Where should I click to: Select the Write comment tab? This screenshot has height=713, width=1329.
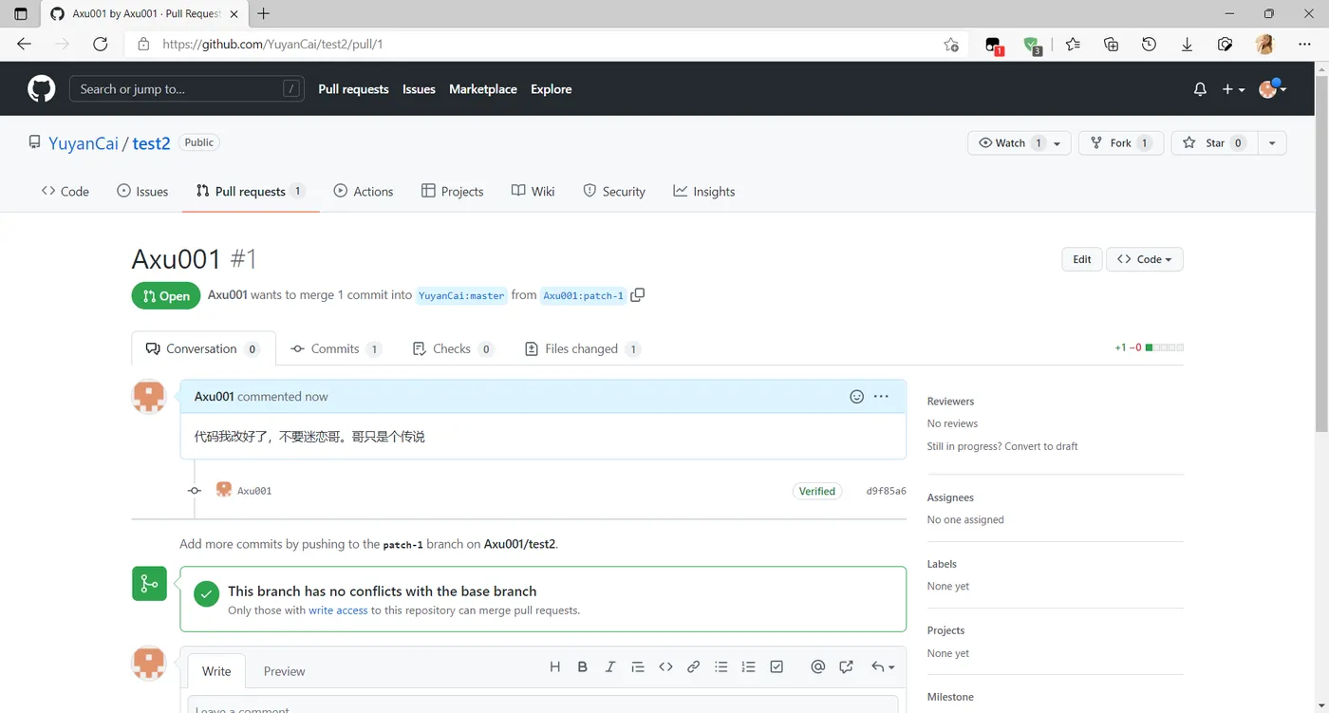tap(216, 671)
